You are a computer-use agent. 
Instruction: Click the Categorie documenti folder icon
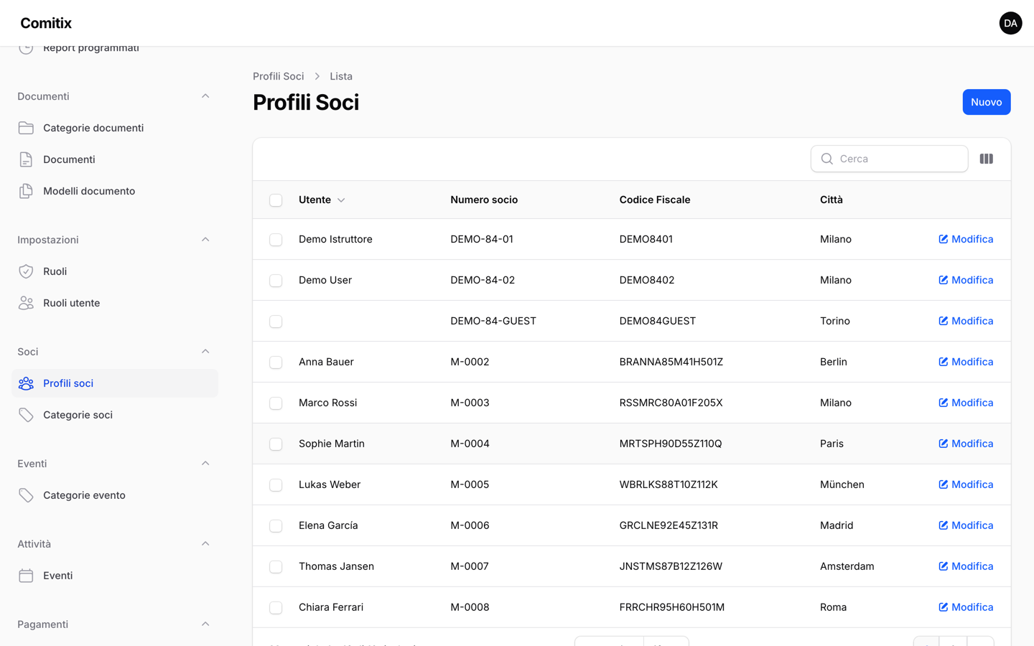click(x=26, y=128)
